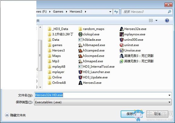Click the navigation pane scrollbar thumb
175x123 pixels.
point(40,55)
